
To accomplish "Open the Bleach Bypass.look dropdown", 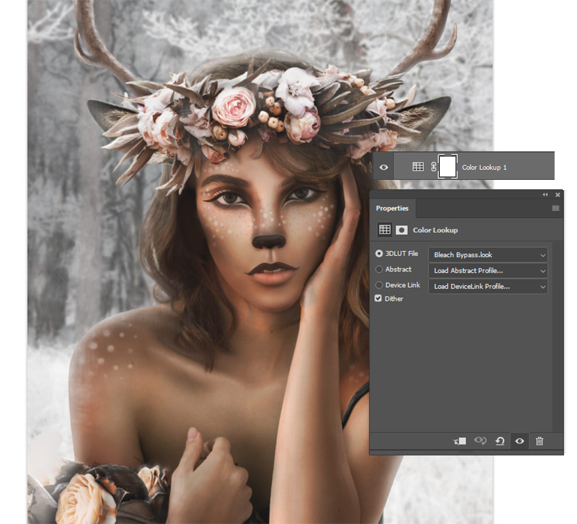I will (488, 255).
